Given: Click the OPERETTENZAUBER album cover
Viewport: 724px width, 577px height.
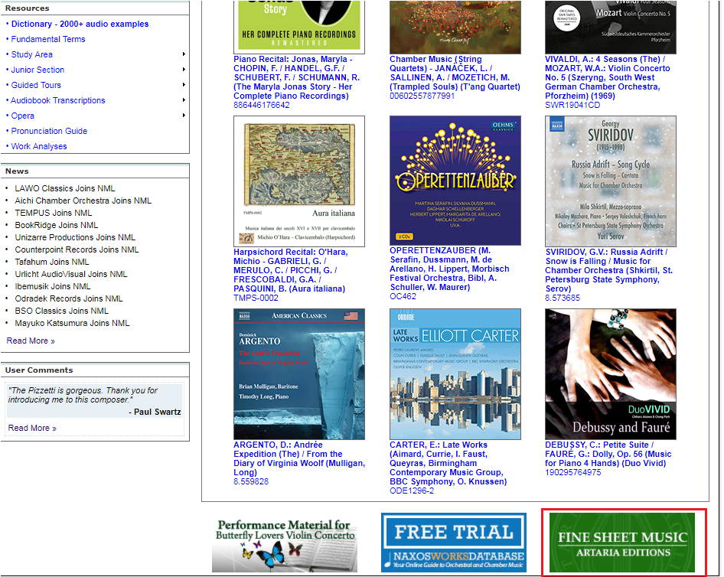Looking at the screenshot, I should tap(455, 181).
